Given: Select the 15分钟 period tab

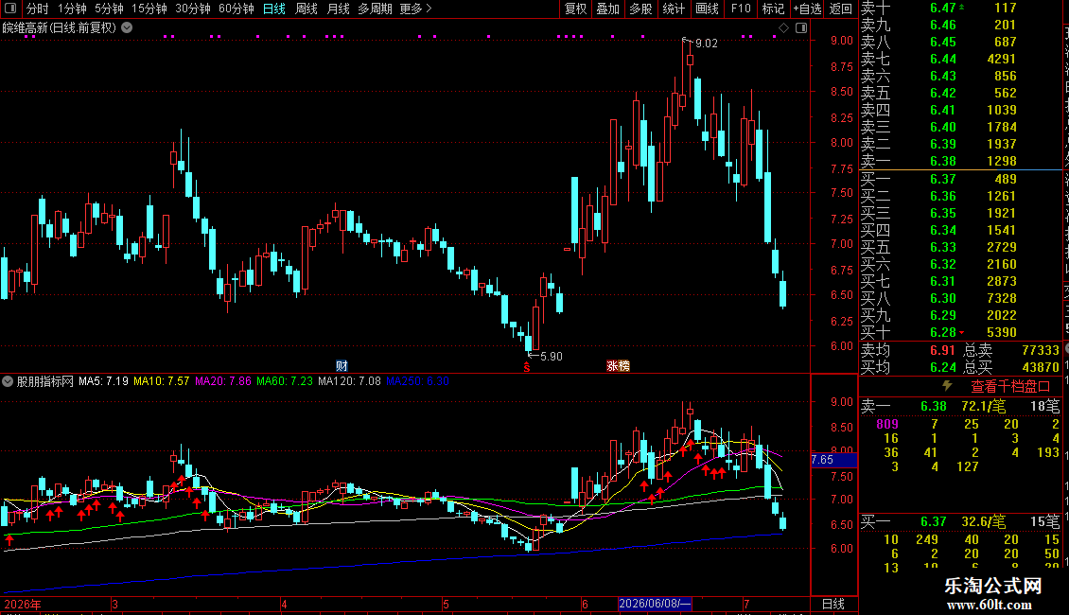Looking at the screenshot, I should (x=149, y=9).
